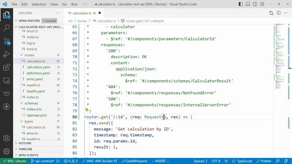Expand the Timeline section
This screenshot has width=292, height=164.
39,149
